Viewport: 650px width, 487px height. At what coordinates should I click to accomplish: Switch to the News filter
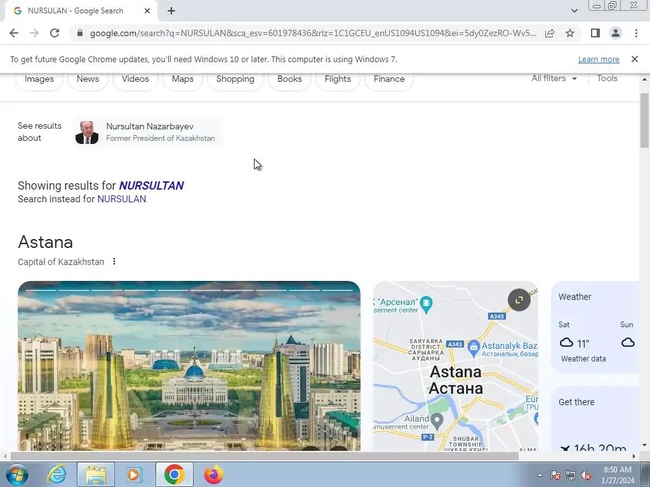[x=88, y=79]
